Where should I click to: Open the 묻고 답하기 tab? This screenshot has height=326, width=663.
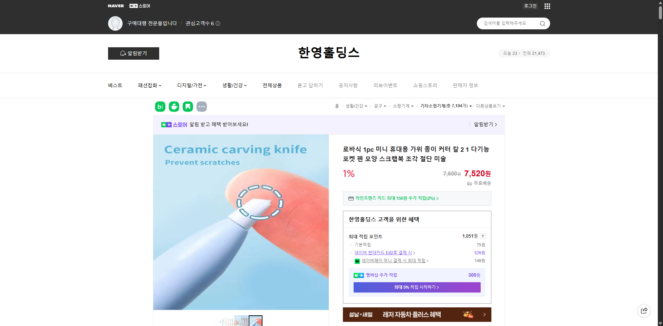pos(310,85)
